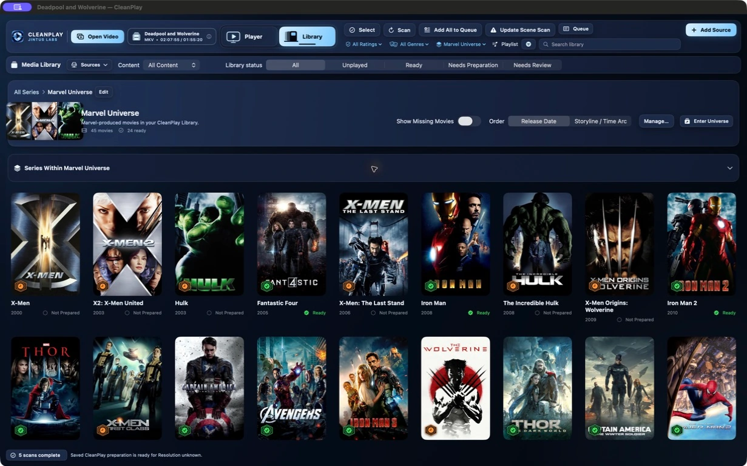This screenshot has width=747, height=466.
Task: Click the orange badge on X-Men Origins: Wolverine
Action: click(595, 286)
